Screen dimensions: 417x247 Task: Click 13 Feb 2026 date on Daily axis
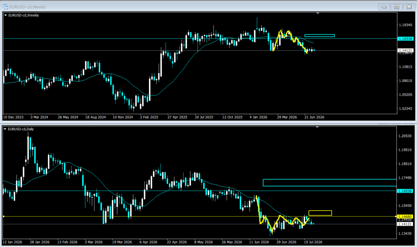[67, 242]
